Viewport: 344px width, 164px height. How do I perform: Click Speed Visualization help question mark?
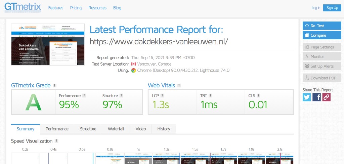pyautogui.click(x=56, y=141)
